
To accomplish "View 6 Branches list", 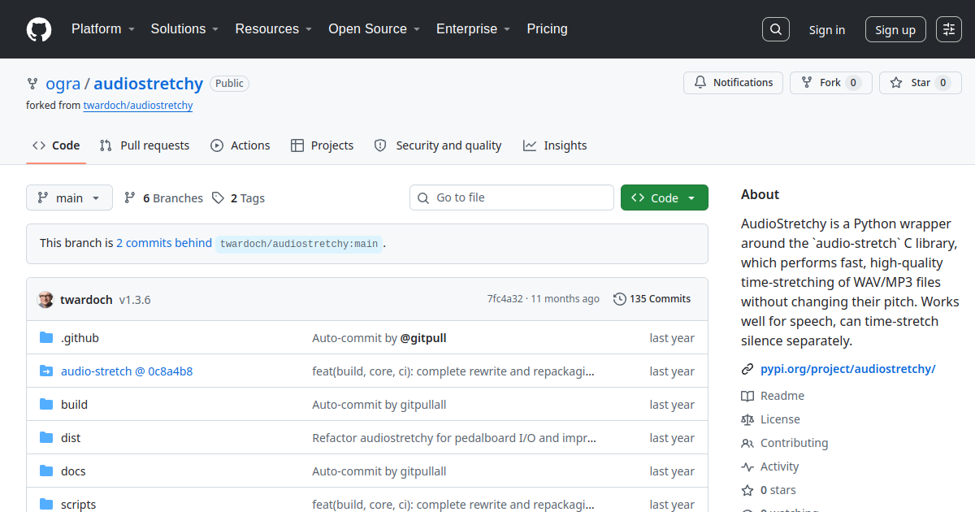I will click(x=163, y=198).
